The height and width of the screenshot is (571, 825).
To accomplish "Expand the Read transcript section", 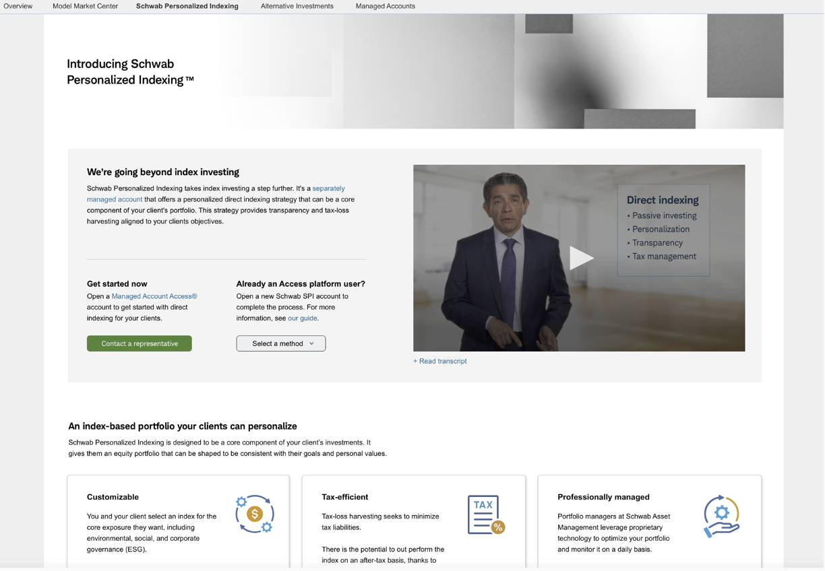I will click(x=440, y=361).
